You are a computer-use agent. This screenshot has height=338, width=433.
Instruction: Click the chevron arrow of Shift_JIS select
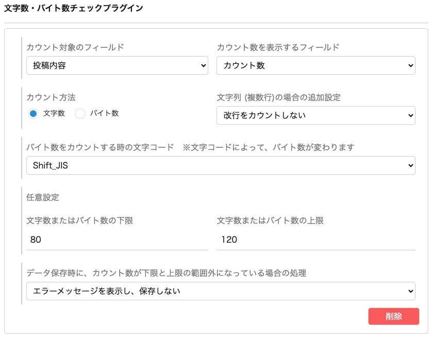(411, 165)
